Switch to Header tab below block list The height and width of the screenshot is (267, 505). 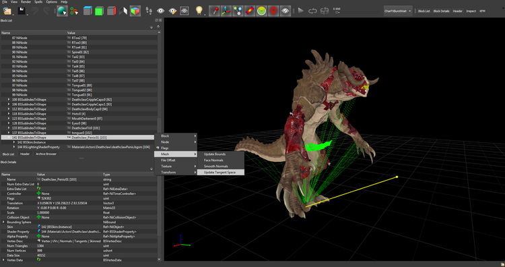[x=25, y=154]
